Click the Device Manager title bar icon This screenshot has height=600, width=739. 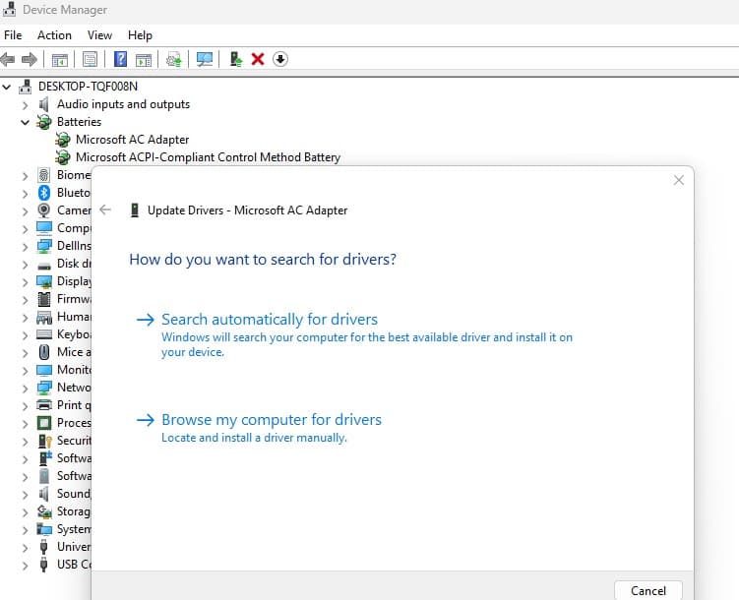click(10, 10)
